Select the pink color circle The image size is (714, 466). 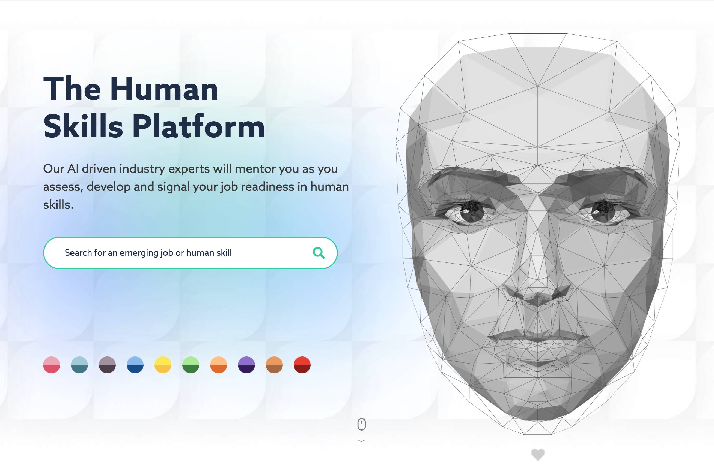click(52, 365)
